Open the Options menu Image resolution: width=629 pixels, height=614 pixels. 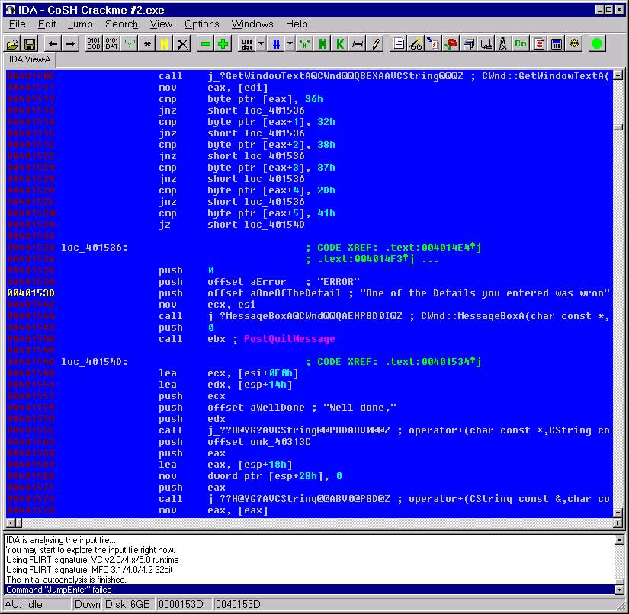[x=201, y=24]
